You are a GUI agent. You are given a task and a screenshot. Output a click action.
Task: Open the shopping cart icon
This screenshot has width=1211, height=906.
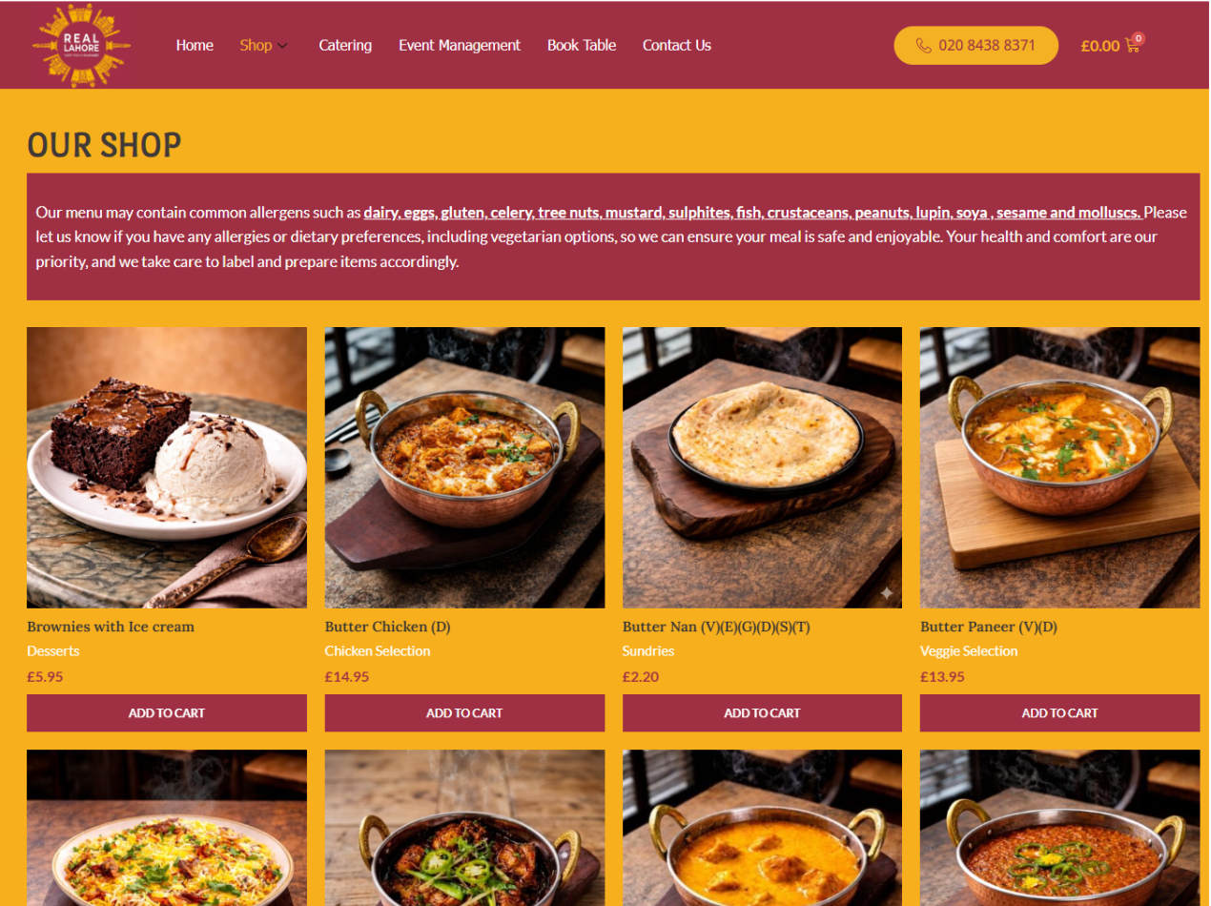[1133, 45]
